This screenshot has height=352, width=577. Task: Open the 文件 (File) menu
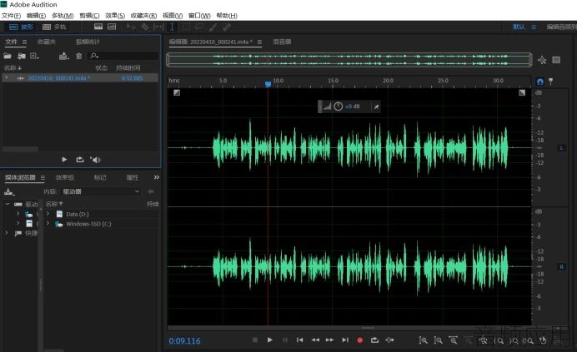[12, 16]
